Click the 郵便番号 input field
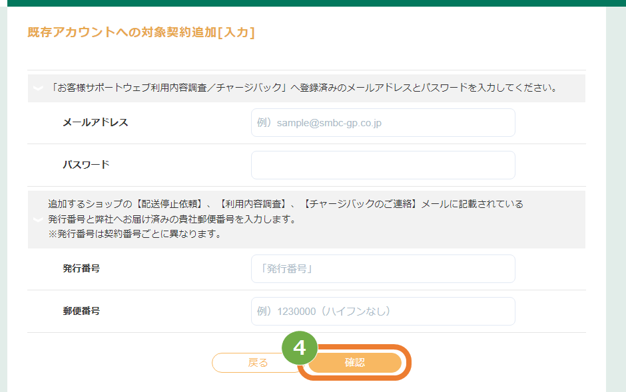 click(x=383, y=311)
